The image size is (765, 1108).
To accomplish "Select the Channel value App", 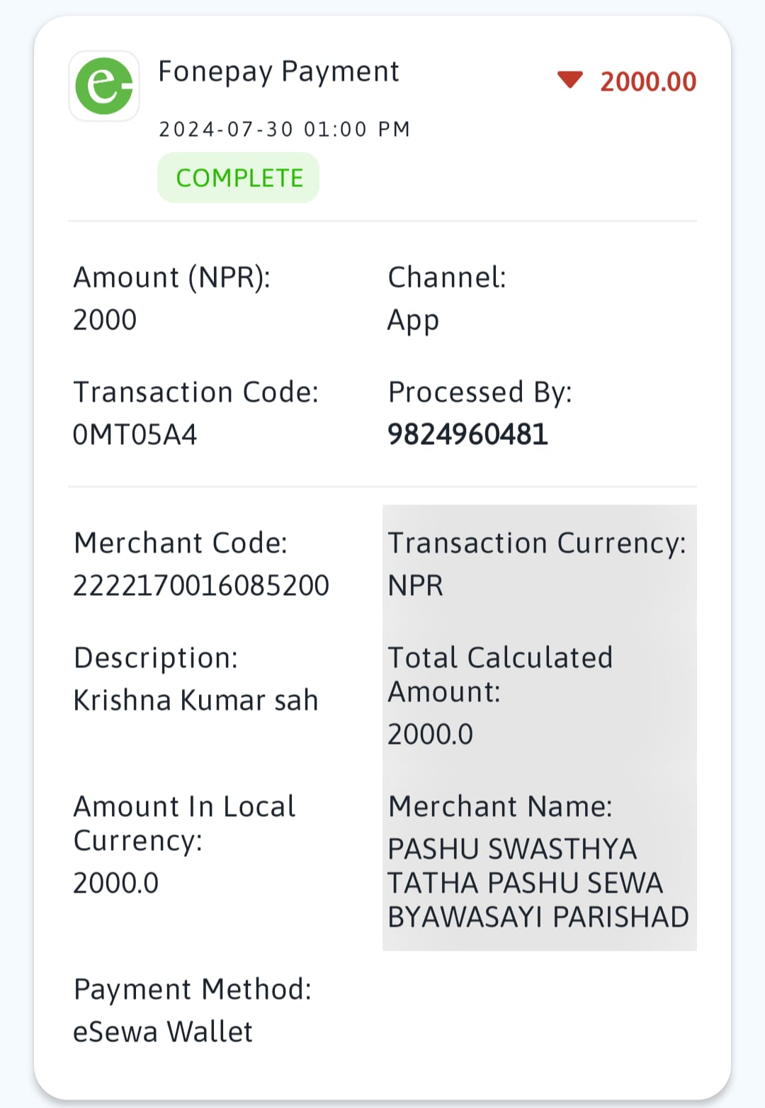I will [x=414, y=321].
